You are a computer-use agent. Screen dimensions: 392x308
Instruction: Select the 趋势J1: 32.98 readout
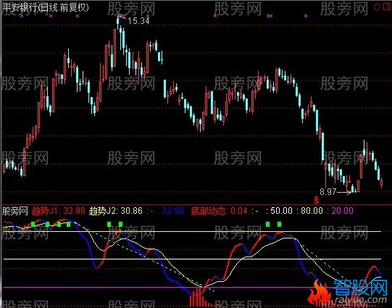(x=58, y=211)
